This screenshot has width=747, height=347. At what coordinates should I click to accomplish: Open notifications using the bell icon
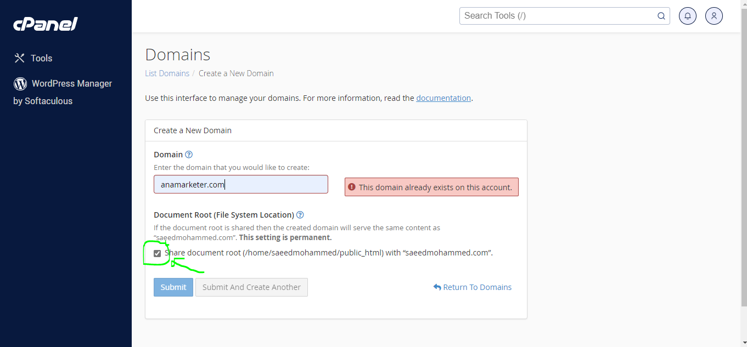click(x=688, y=16)
